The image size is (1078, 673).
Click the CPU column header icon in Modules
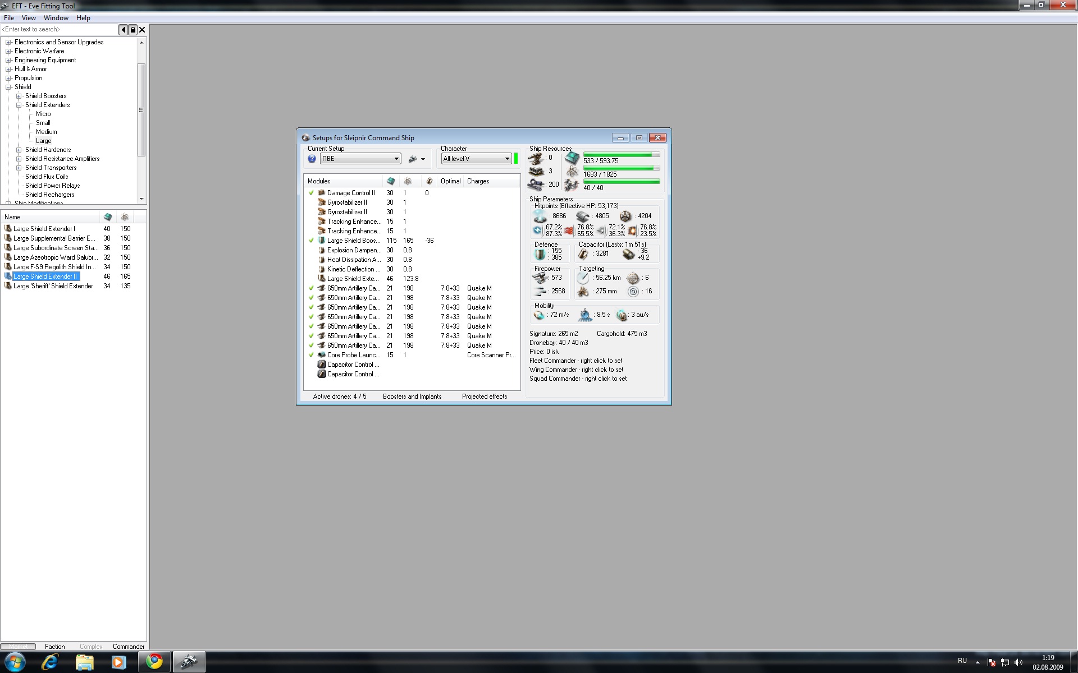(x=391, y=181)
